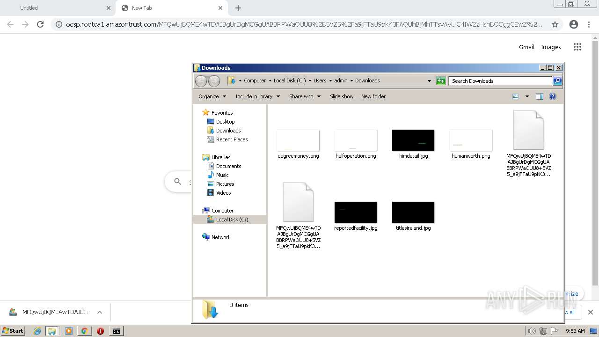Open the Google apps grid icon
The width and height of the screenshot is (599, 337).
[x=577, y=47]
